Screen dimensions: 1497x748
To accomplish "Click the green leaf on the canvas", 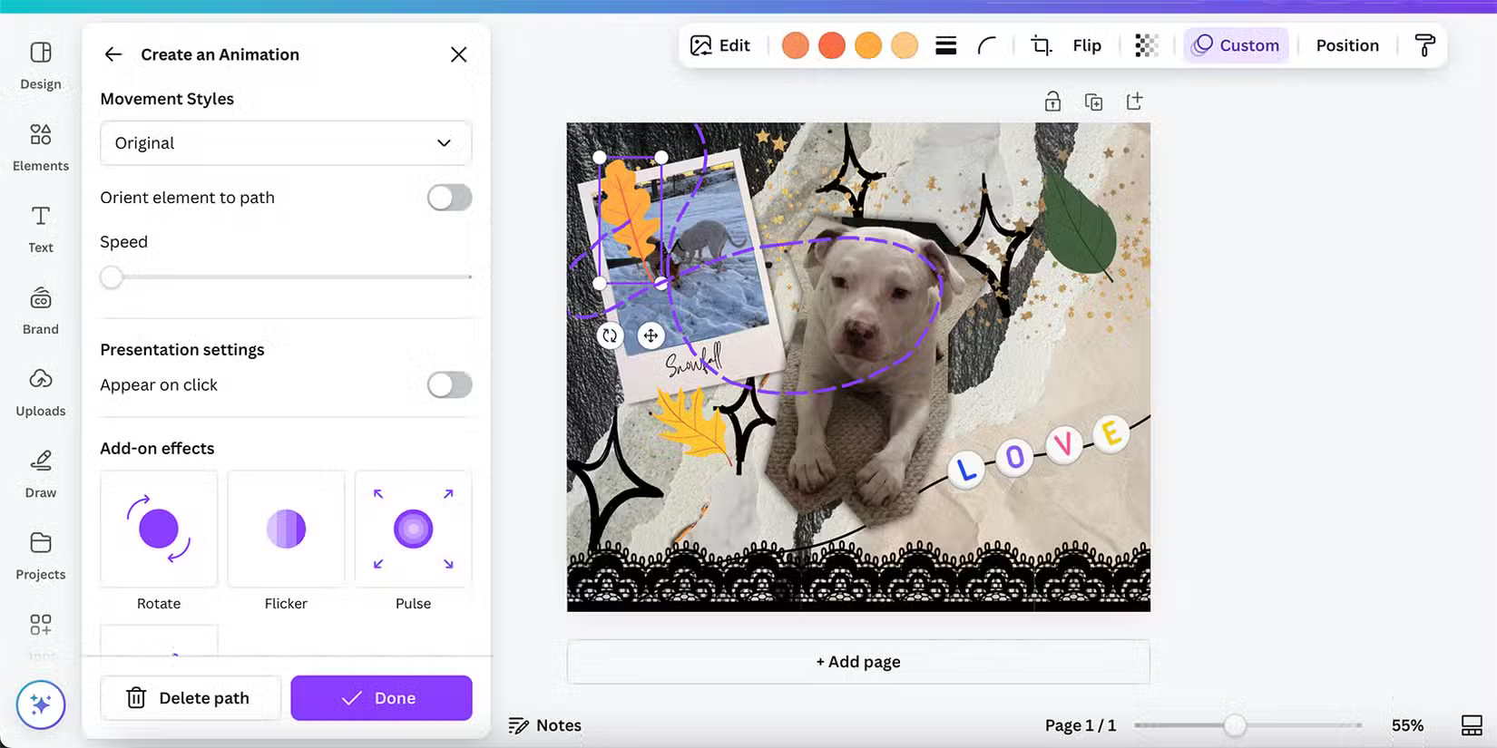I will 1080,225.
